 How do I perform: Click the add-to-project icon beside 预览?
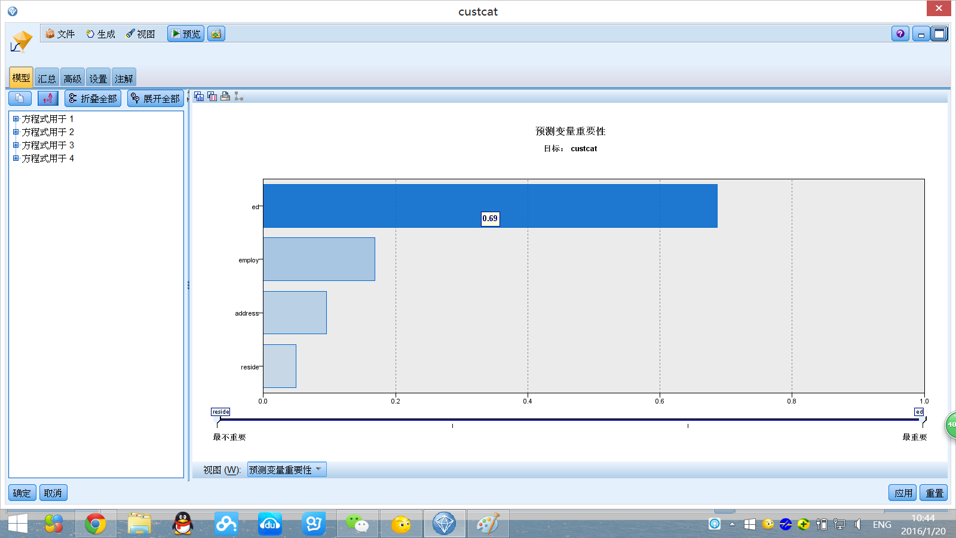(x=216, y=34)
